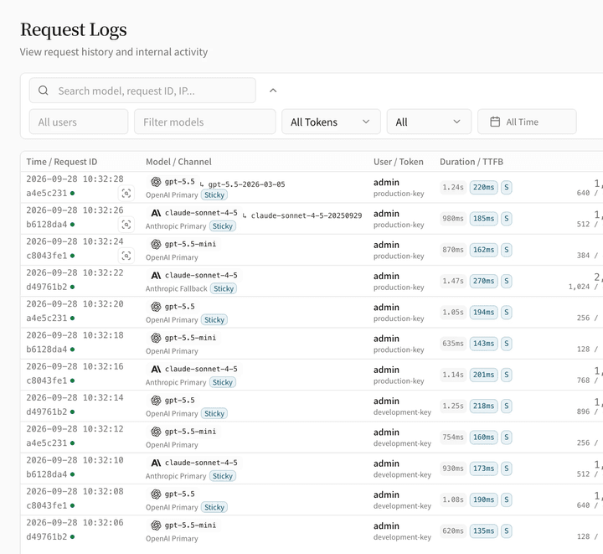
Task: Click the mapped model gpt-5.5-2026-03-05
Action: click(x=246, y=184)
